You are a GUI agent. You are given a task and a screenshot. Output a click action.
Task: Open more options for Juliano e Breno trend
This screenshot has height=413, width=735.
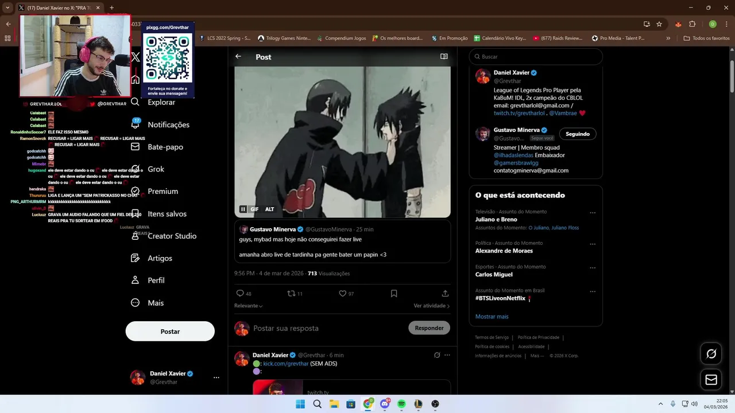pos(593,213)
